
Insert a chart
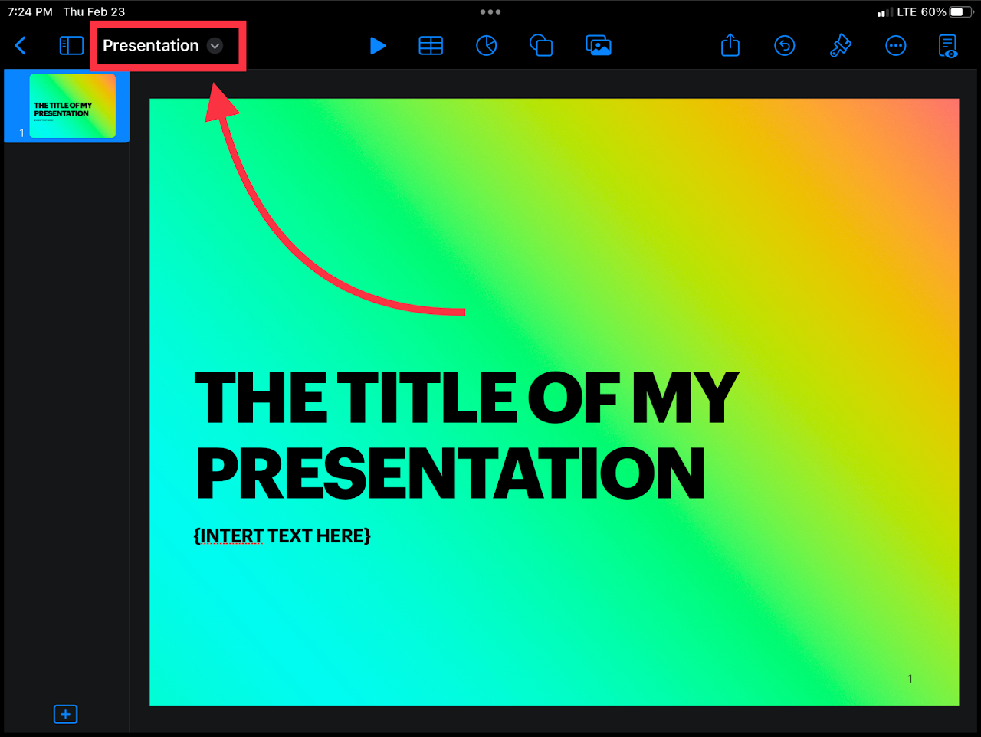(487, 46)
